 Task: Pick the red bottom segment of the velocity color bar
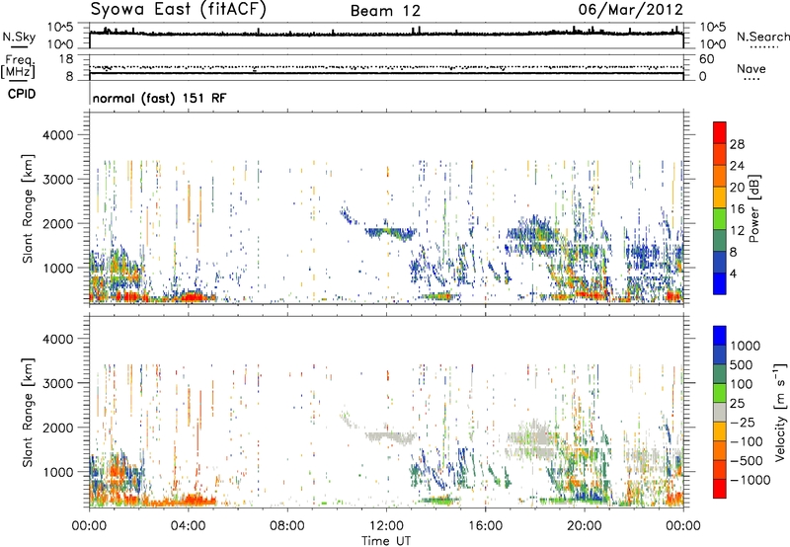[x=720, y=489]
